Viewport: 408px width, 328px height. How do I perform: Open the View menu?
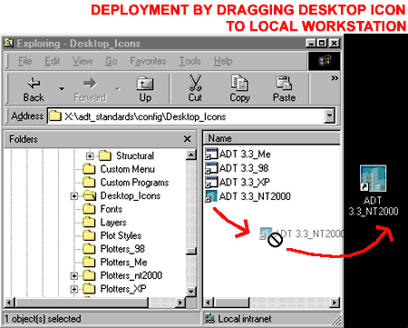coord(83,61)
